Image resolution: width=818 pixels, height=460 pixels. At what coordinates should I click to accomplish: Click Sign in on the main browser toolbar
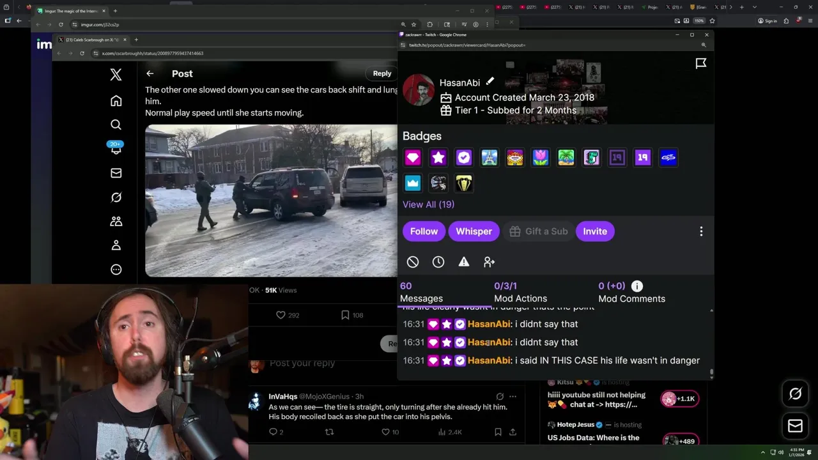(x=768, y=20)
